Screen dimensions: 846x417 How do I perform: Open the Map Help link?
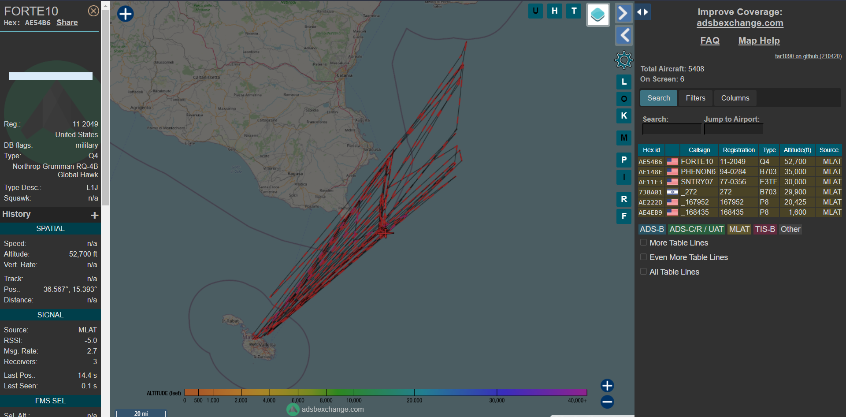(759, 41)
